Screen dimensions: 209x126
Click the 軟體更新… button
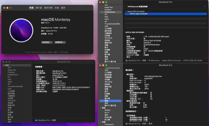pos(60,42)
